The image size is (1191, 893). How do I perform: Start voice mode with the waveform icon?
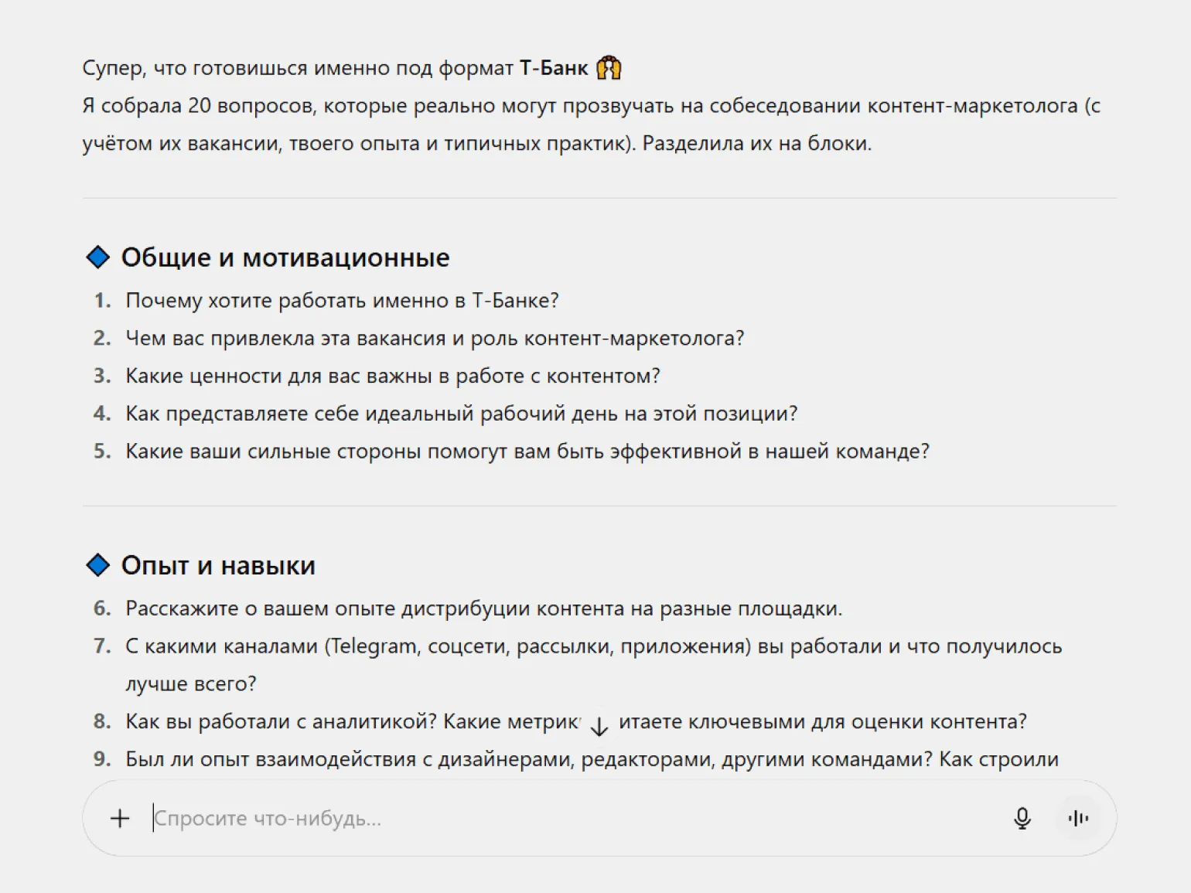pyautogui.click(x=1077, y=818)
